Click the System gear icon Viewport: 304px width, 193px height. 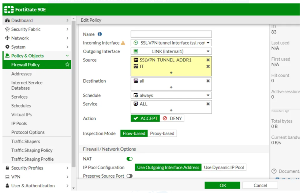7,47
